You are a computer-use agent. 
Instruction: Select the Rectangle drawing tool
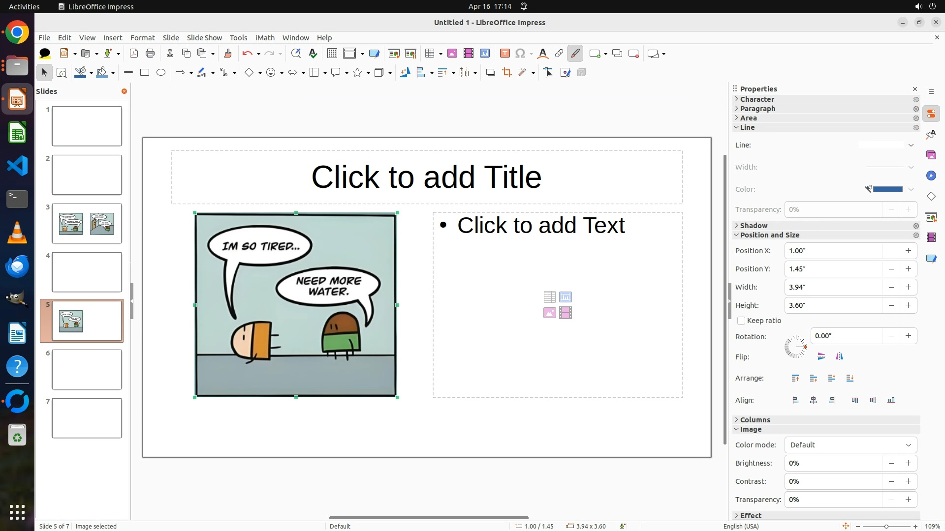pos(144,73)
